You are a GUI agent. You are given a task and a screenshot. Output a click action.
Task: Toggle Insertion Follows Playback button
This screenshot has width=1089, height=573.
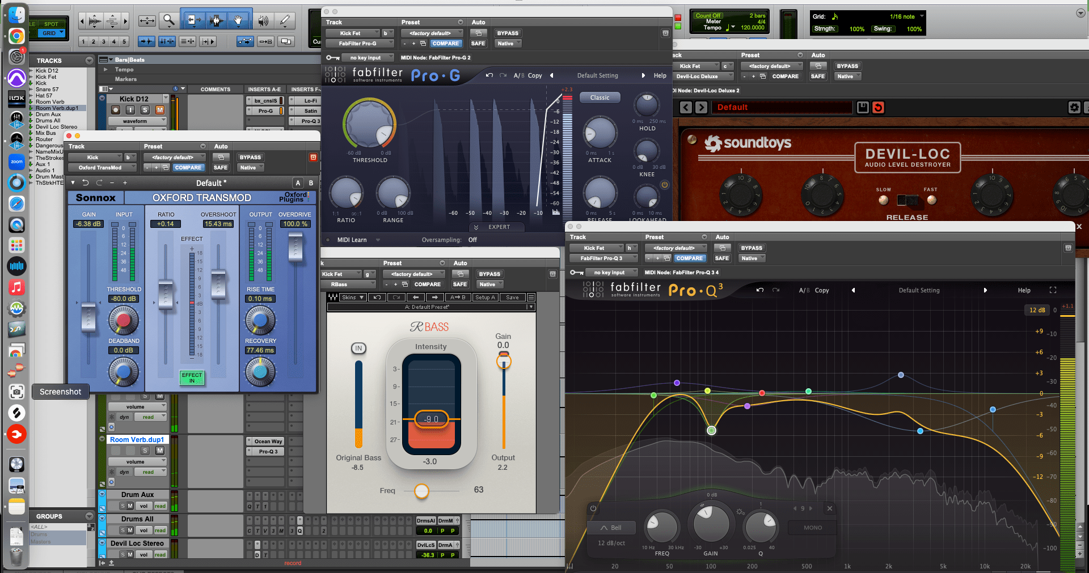(208, 41)
